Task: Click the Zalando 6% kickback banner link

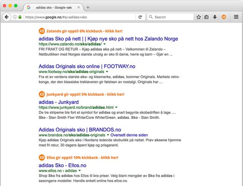Action: (85, 31)
